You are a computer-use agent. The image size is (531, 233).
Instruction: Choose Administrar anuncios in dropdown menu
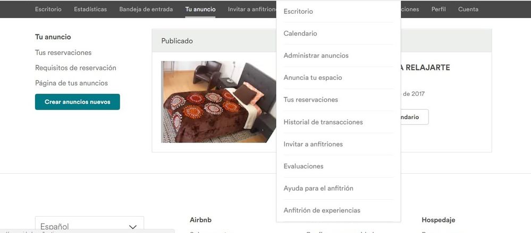click(x=316, y=55)
